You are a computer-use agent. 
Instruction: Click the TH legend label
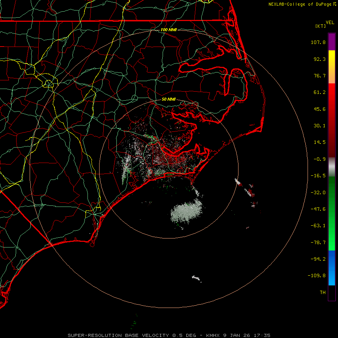[323, 292]
